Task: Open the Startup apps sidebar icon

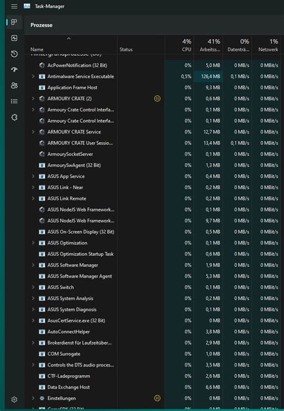Action: point(14,69)
